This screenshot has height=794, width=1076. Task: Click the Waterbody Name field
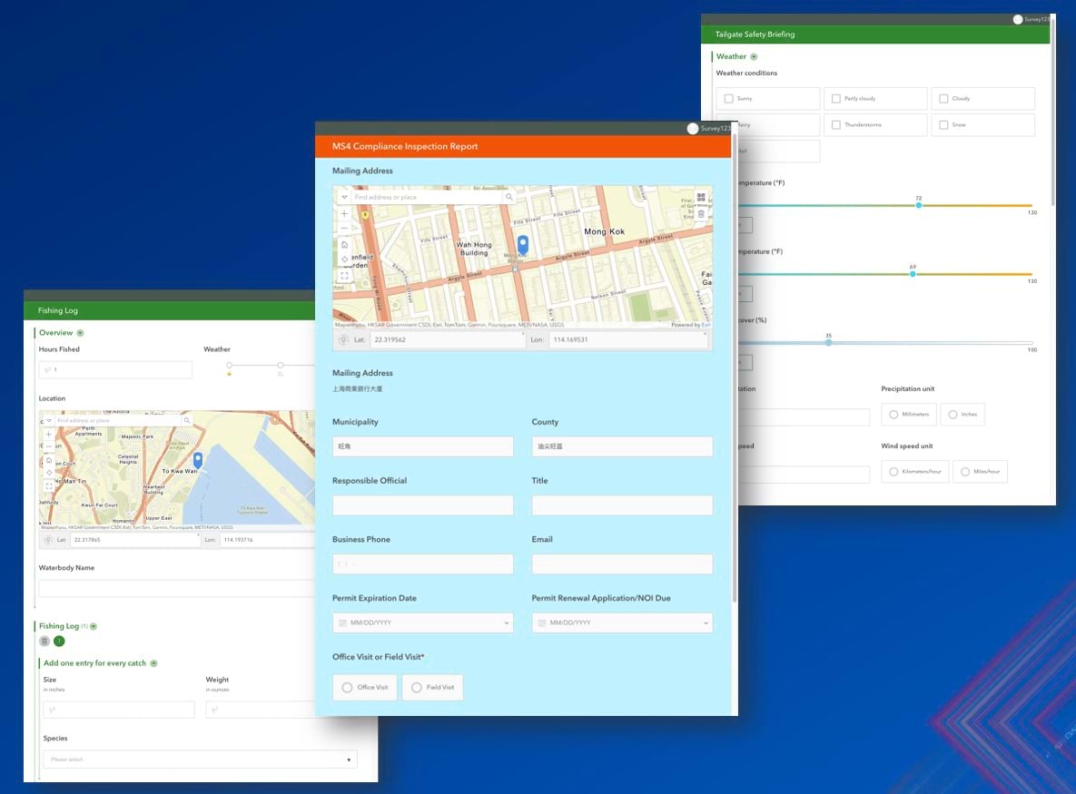coord(176,588)
